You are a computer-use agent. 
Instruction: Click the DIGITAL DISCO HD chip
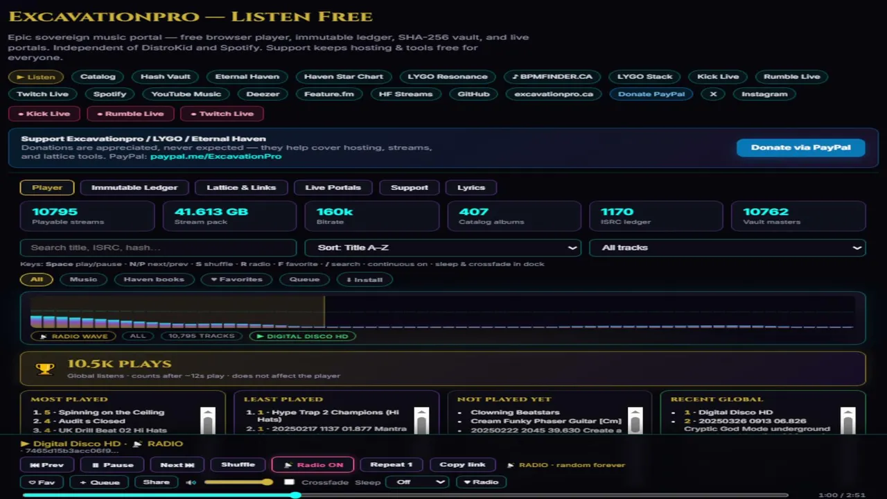303,336
